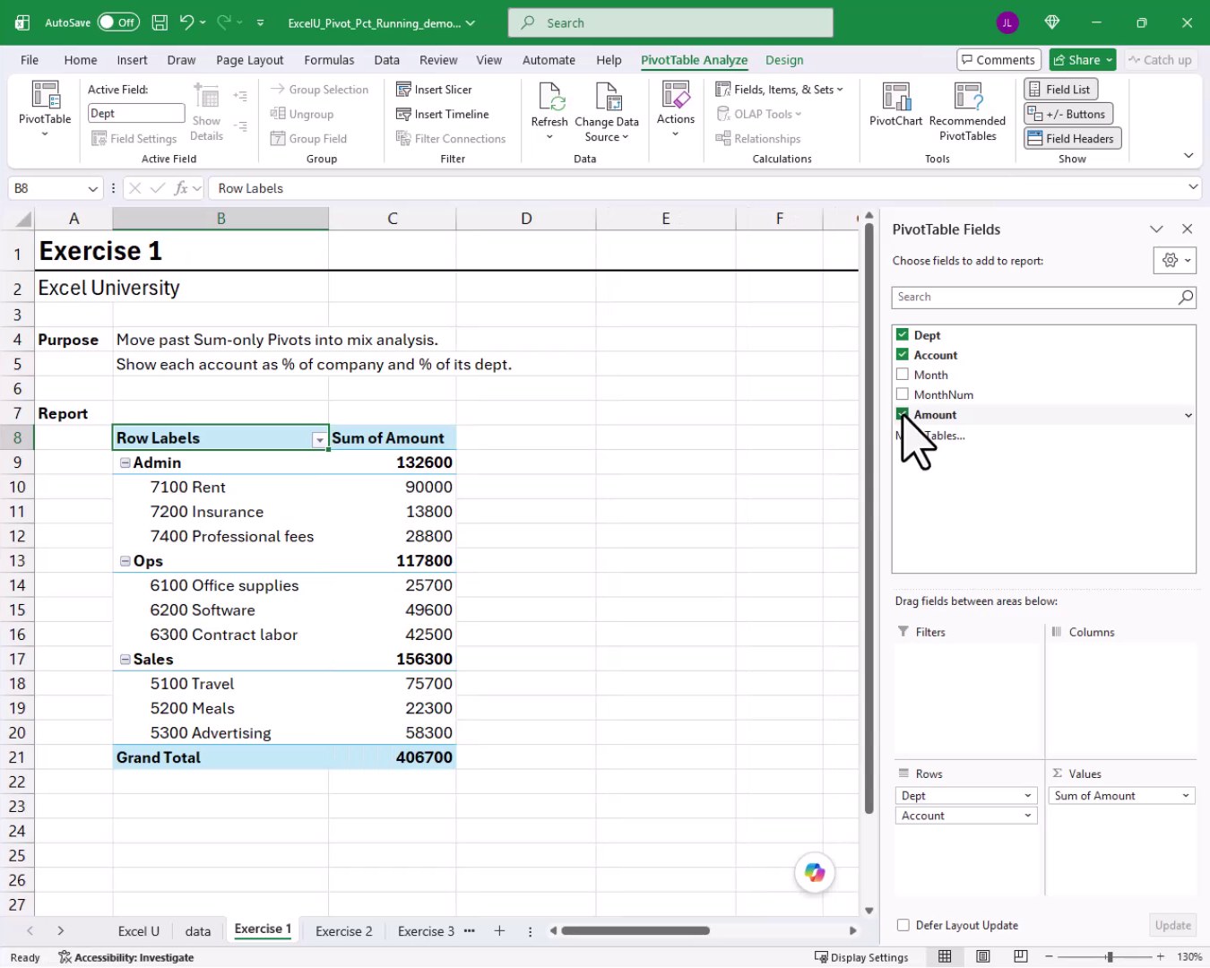Image resolution: width=1210 pixels, height=968 pixels.
Task: Switch to the Formulas tab
Action: pos(329,60)
